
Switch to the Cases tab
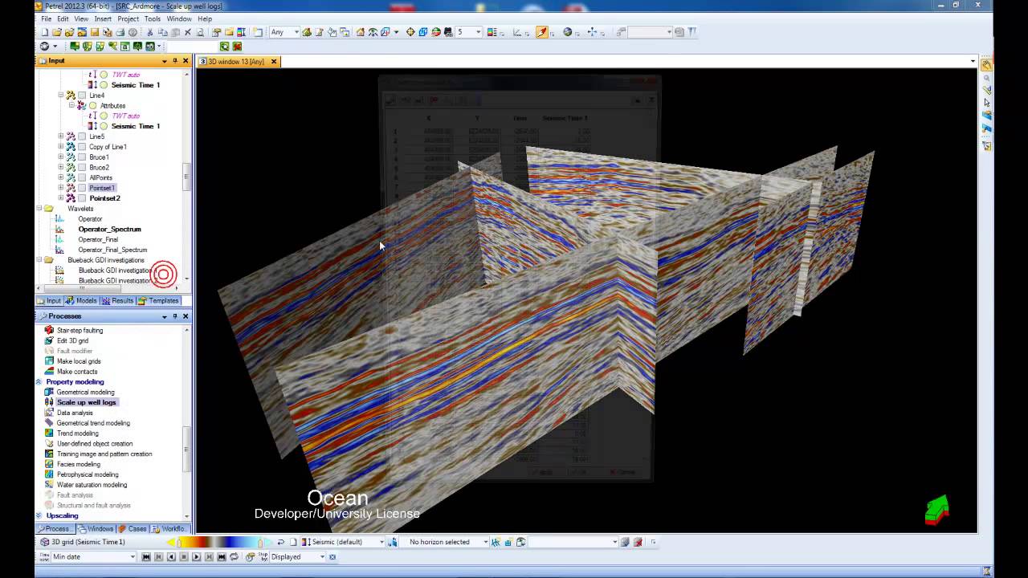click(x=133, y=528)
